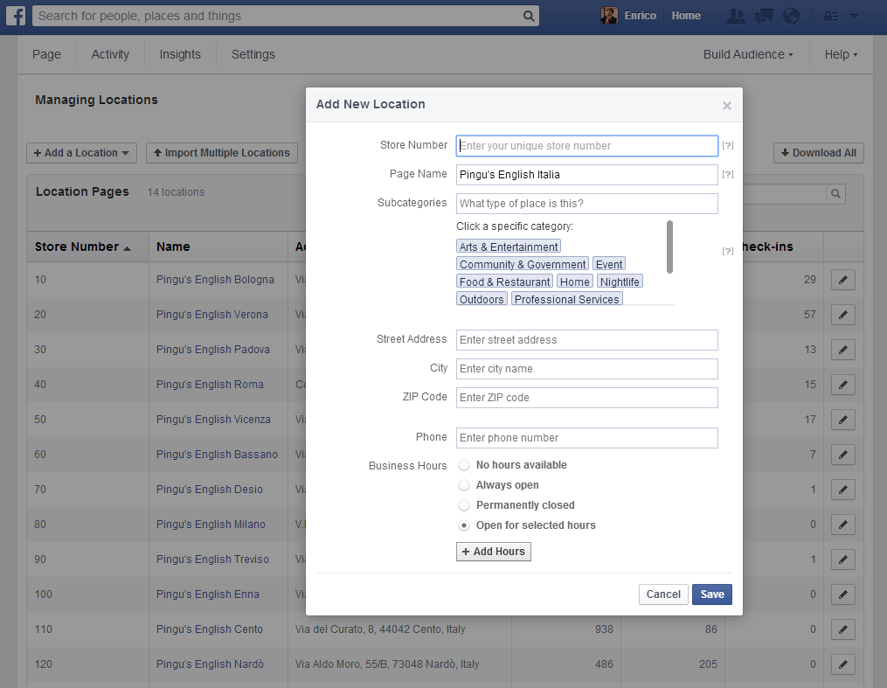Click the location search magnifier button
Image resolution: width=887 pixels, height=688 pixels.
(835, 194)
